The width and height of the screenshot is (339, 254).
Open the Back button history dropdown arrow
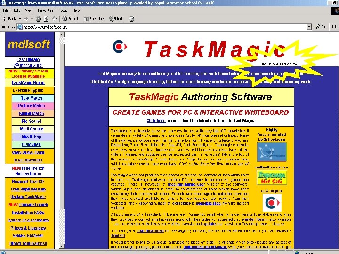click(20, 19)
